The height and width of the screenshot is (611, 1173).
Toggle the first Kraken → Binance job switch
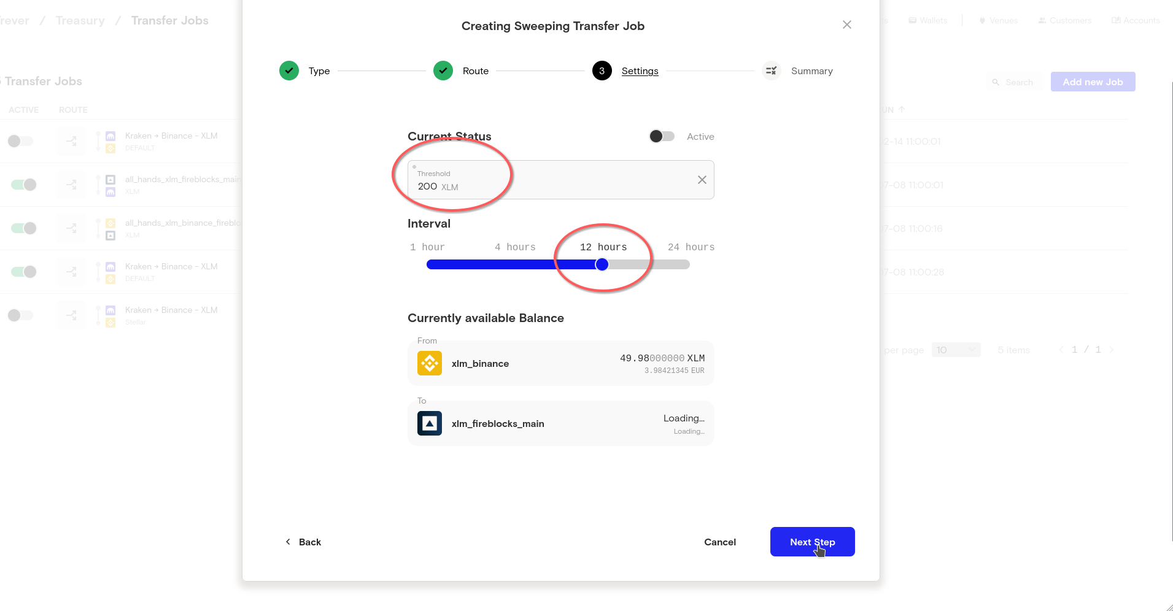[21, 141]
